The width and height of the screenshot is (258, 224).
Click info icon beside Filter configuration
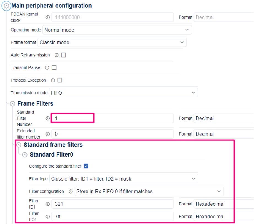coord(71,191)
